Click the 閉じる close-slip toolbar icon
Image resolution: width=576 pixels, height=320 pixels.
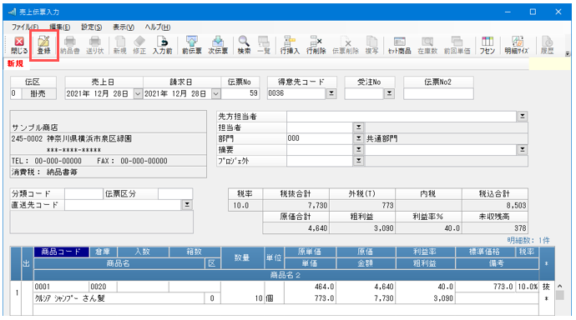click(x=18, y=46)
